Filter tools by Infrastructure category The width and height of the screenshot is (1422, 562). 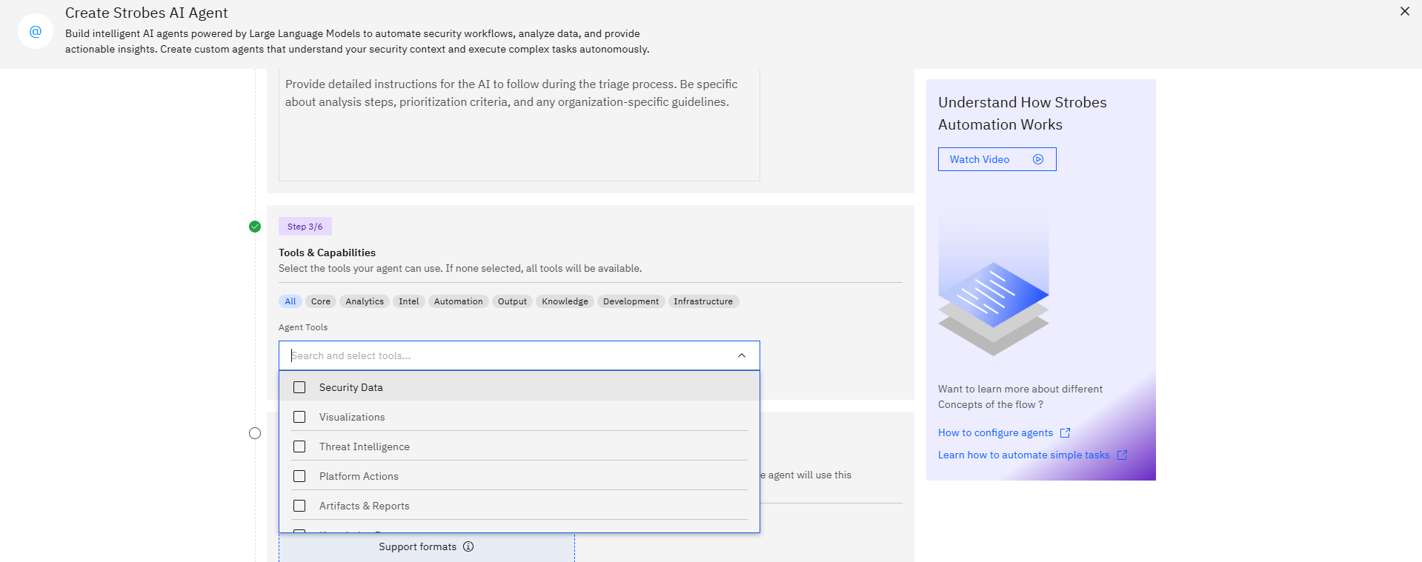tap(703, 301)
